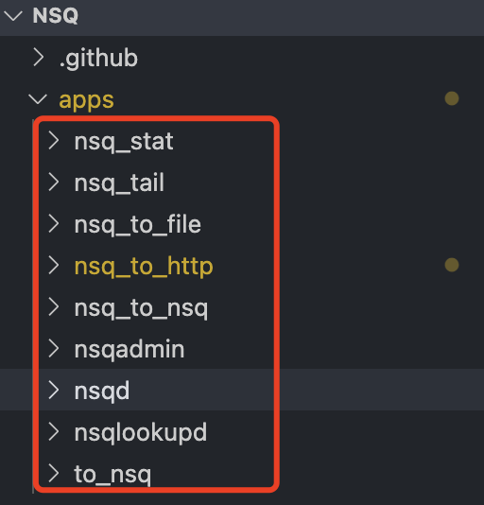Click the NSQ workspace title
The height and width of the screenshot is (505, 484).
(x=56, y=15)
